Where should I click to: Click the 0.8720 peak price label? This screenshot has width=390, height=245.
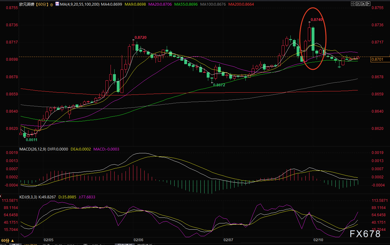pos(141,38)
